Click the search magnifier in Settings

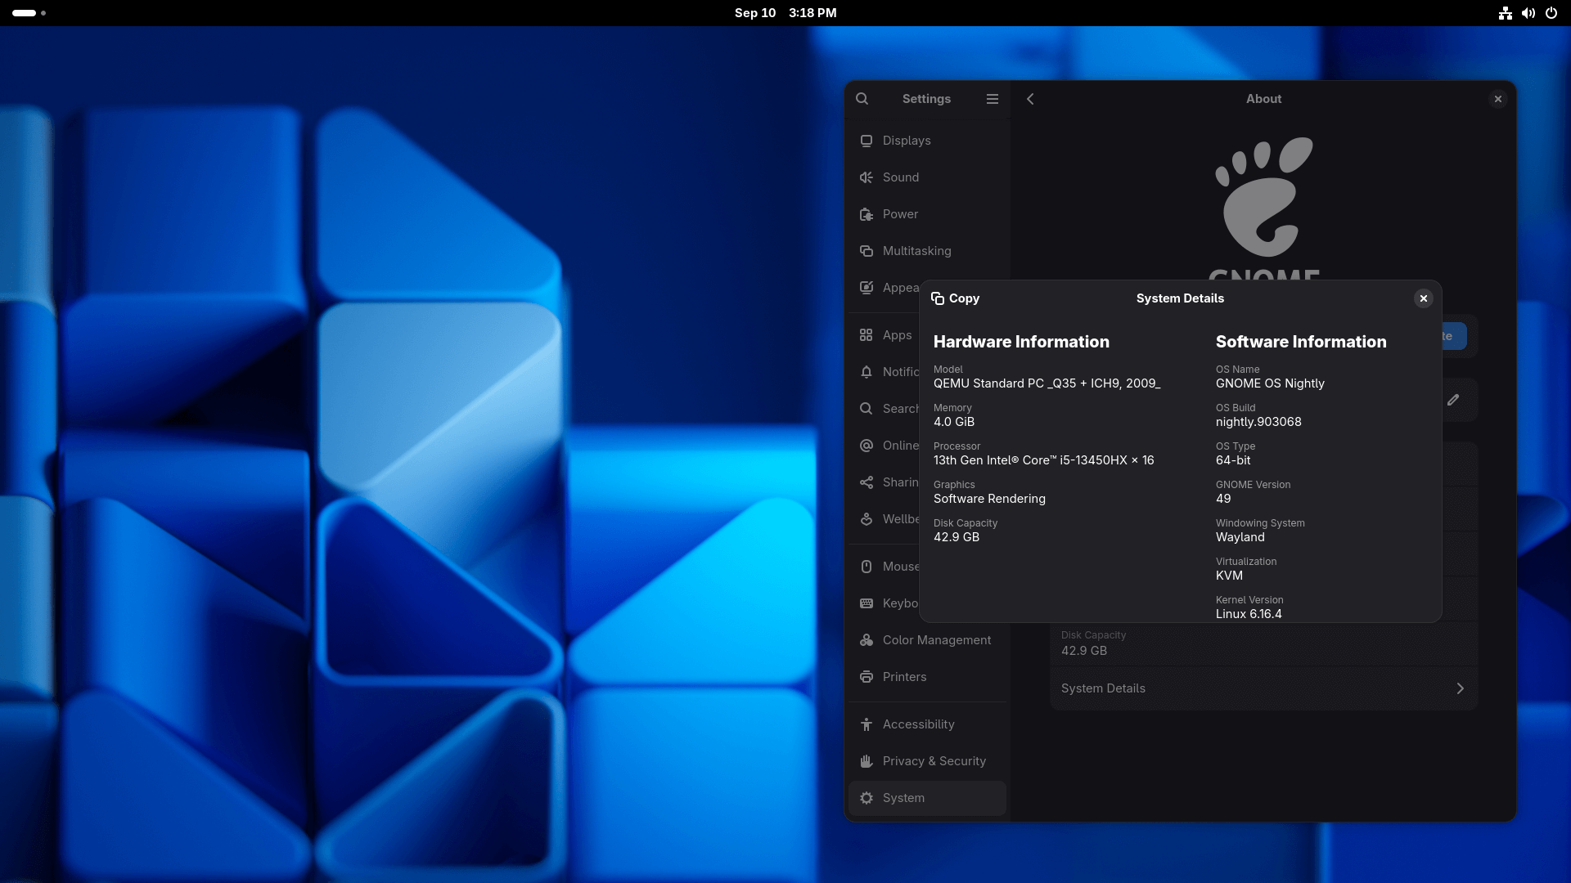click(x=862, y=98)
